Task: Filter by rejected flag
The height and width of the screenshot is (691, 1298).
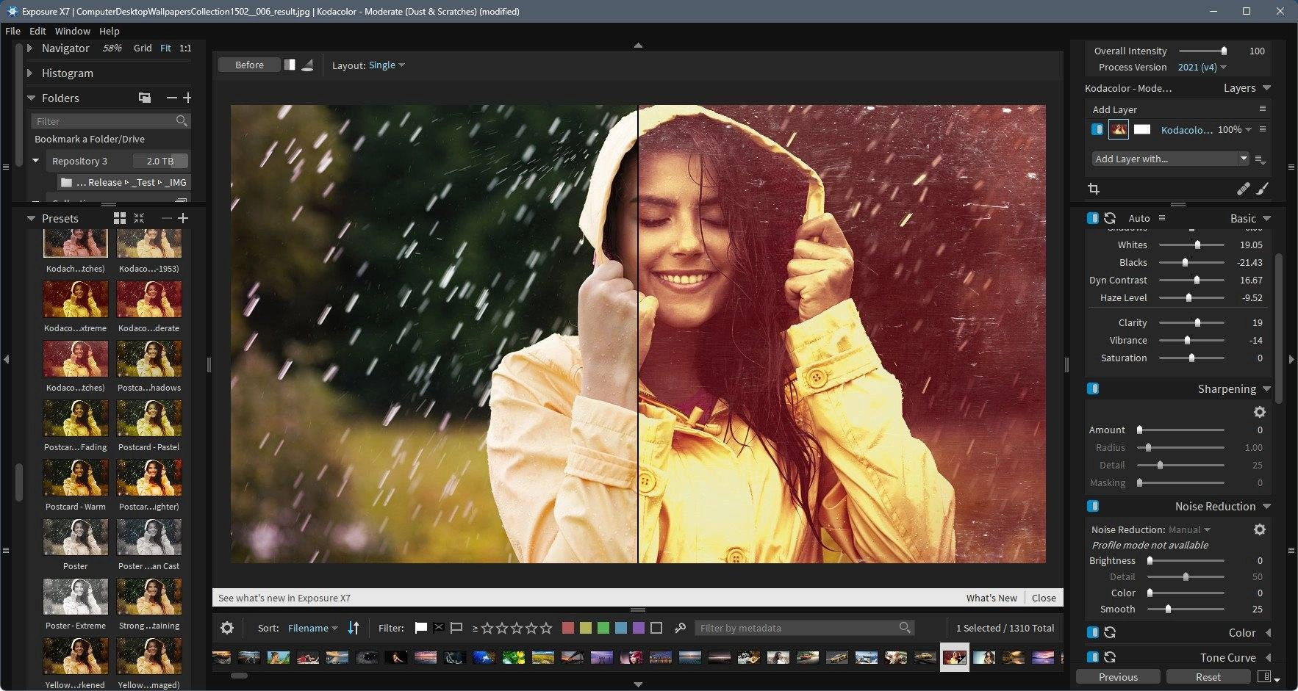Action: point(439,628)
